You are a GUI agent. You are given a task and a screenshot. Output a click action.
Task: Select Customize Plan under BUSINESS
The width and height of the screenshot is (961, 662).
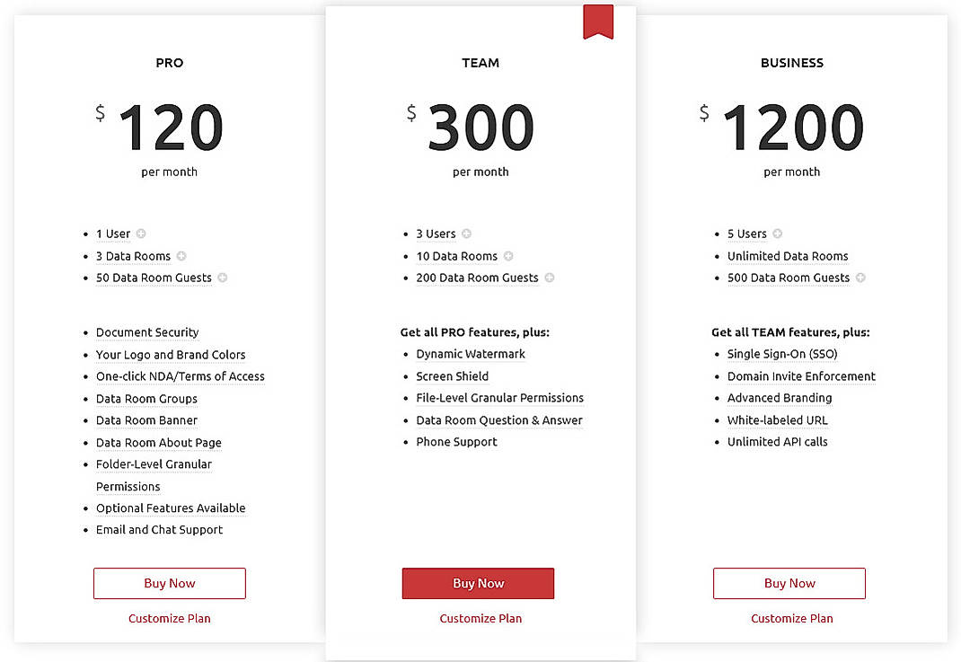pyautogui.click(x=791, y=618)
